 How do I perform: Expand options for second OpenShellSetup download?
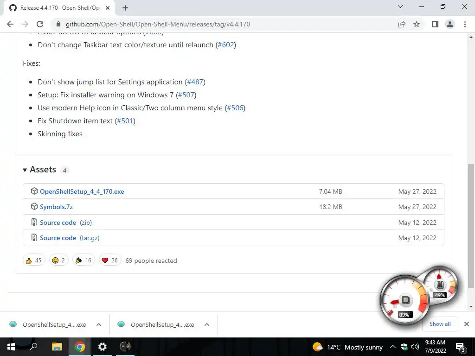click(x=207, y=324)
